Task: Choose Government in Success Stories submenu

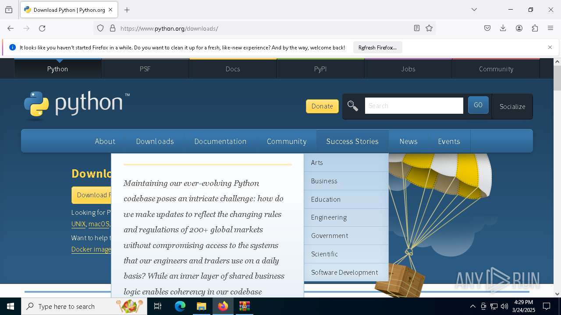Action: (x=346, y=236)
